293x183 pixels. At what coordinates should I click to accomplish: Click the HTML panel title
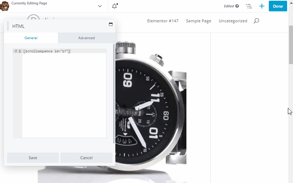pos(18,26)
